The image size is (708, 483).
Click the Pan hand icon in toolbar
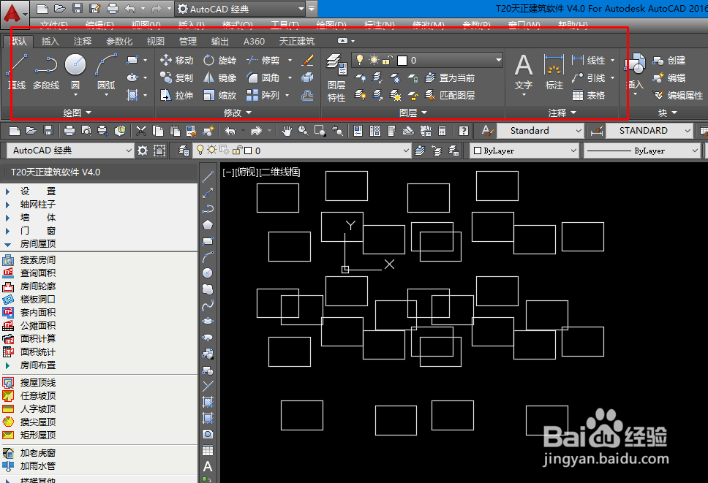pos(286,131)
